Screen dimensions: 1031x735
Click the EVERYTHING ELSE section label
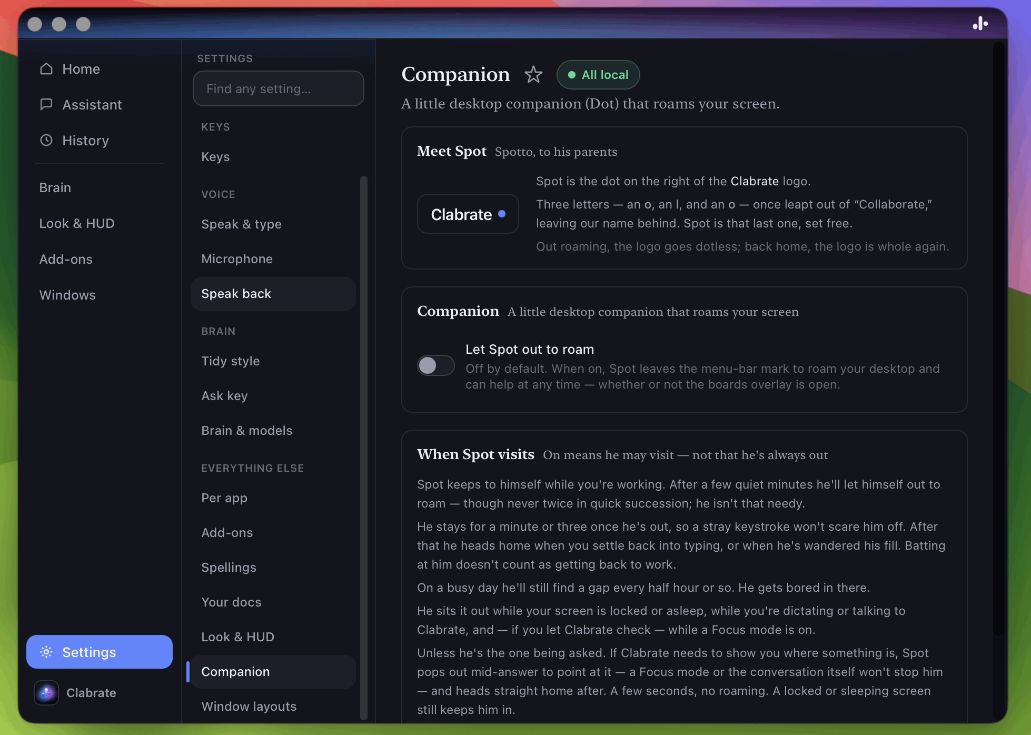click(252, 468)
